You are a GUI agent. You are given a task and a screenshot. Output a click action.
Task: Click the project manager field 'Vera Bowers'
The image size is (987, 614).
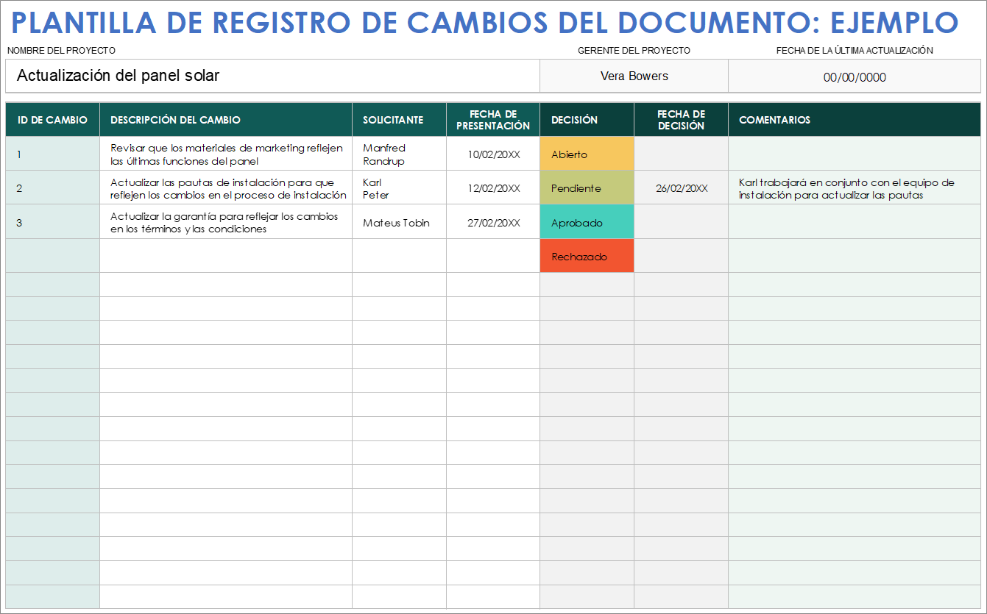634,76
